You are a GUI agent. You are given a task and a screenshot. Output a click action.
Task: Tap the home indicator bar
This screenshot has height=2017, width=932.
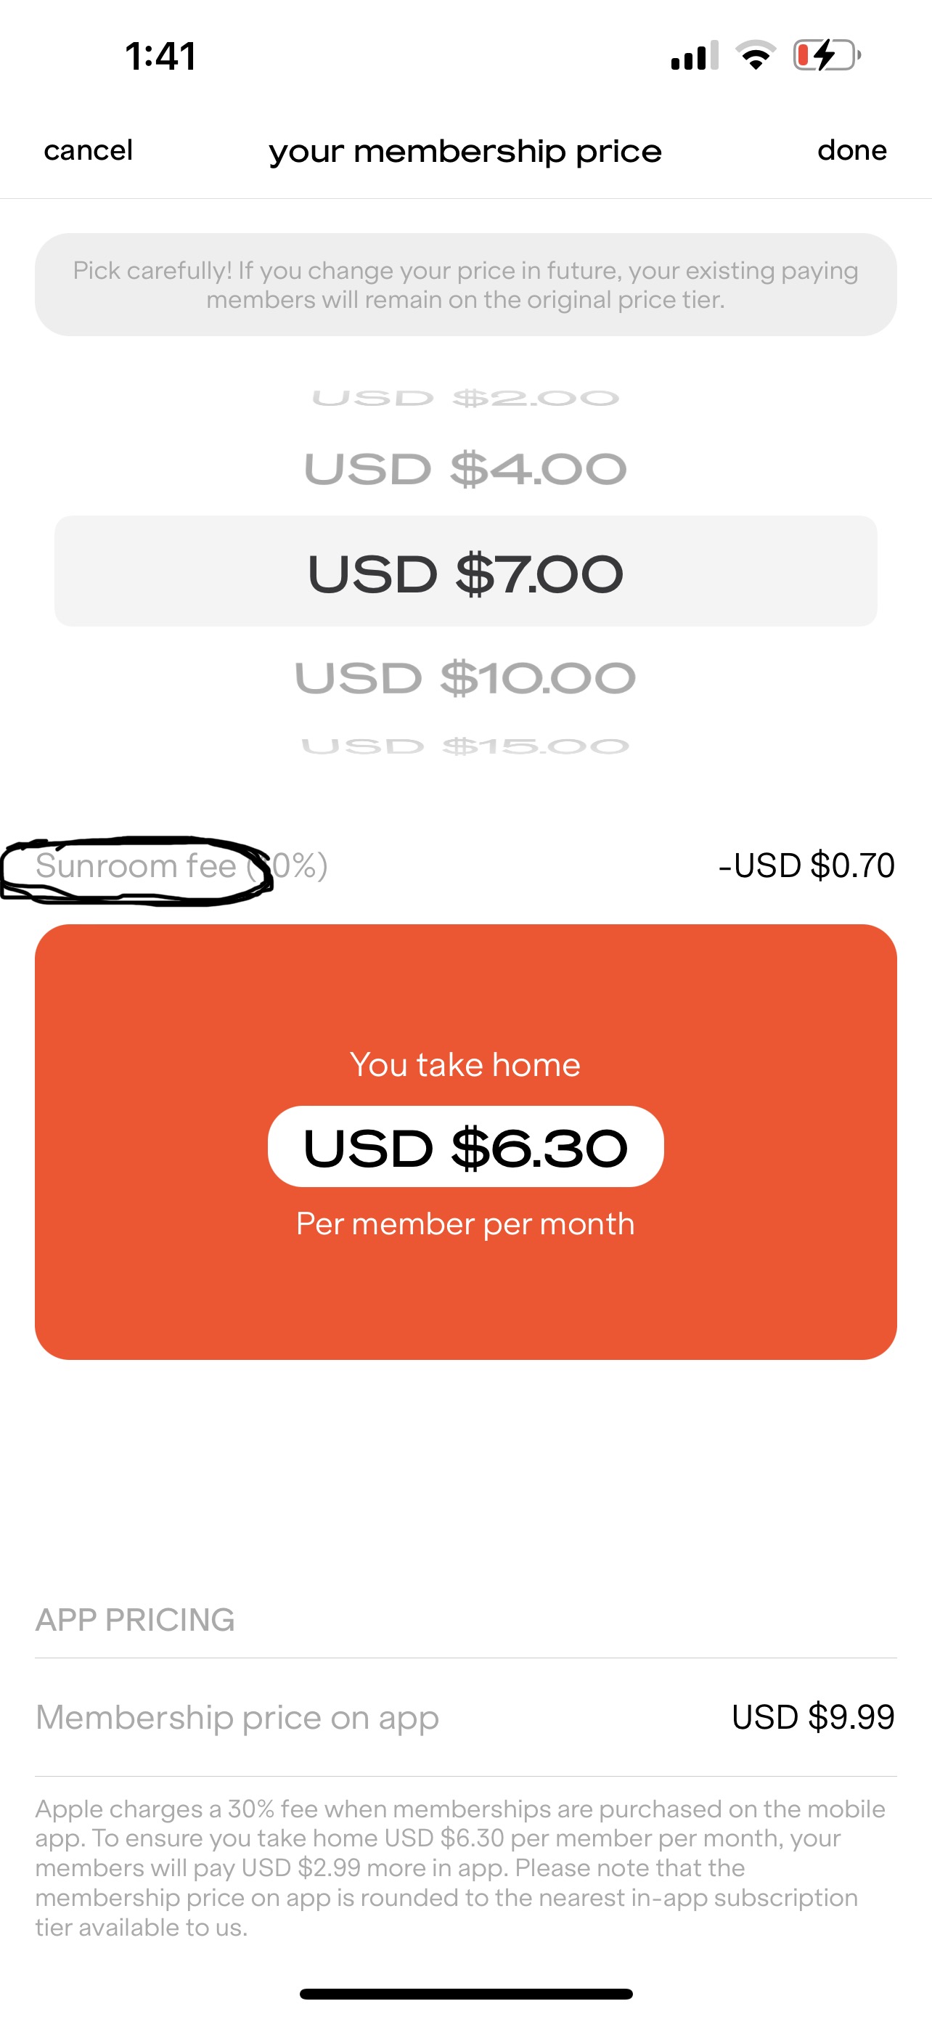coord(465,1994)
